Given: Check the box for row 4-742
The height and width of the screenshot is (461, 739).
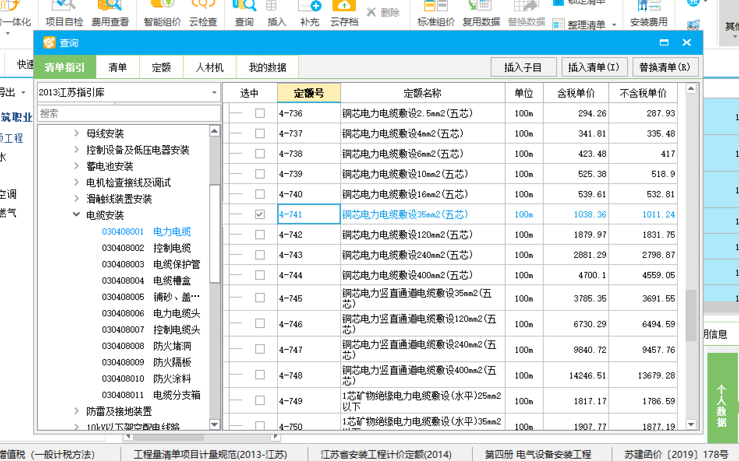Looking at the screenshot, I should (x=260, y=235).
